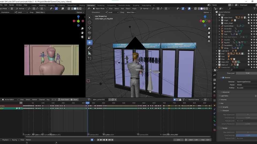257x144 pixels.
Task: Toggle exclude checkbox for Char collection
Action: [249, 15]
